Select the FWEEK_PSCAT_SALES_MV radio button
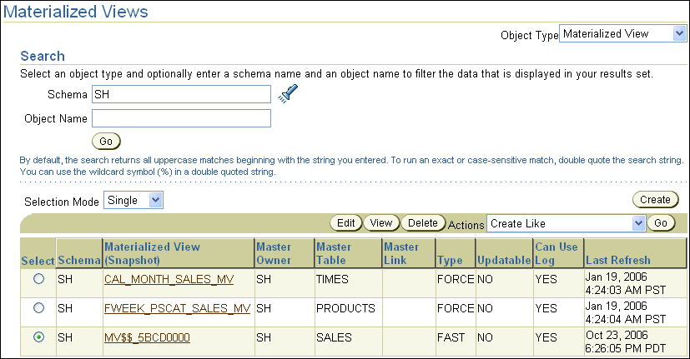690x359 pixels. pos(38,308)
